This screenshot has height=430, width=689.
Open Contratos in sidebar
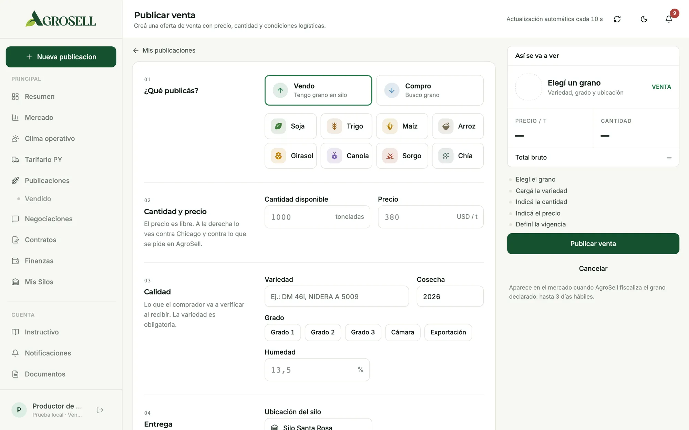tap(61, 240)
